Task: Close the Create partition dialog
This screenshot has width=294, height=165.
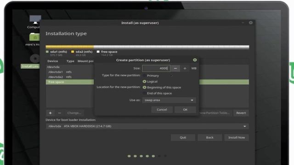Action: 195,60
